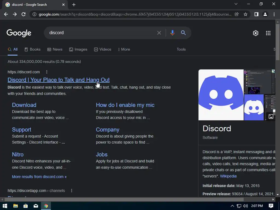Open More results from discord.com
Screen dimensions: 280x210
(x=39, y=177)
